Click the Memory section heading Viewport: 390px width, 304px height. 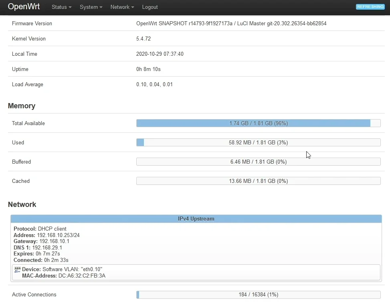coord(22,106)
